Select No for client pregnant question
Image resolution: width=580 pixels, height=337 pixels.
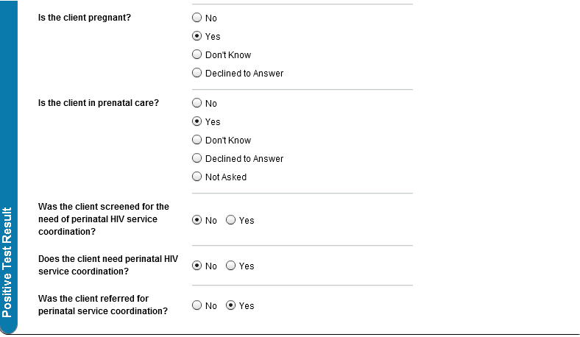197,18
